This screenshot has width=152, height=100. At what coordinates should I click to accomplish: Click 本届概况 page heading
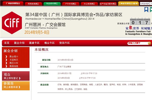42,50
